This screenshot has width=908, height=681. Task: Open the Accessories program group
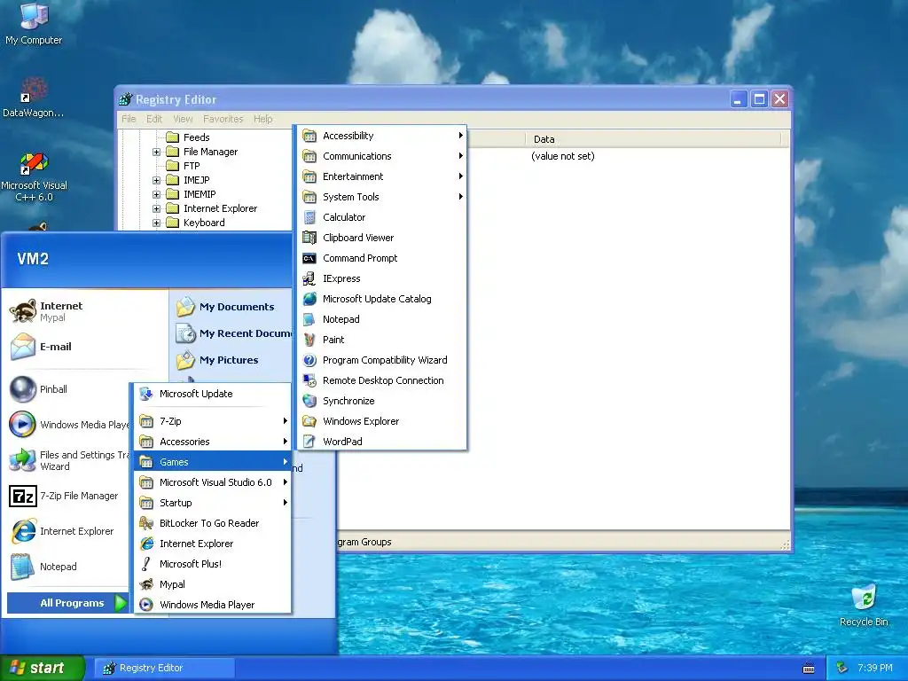pyautogui.click(x=213, y=442)
